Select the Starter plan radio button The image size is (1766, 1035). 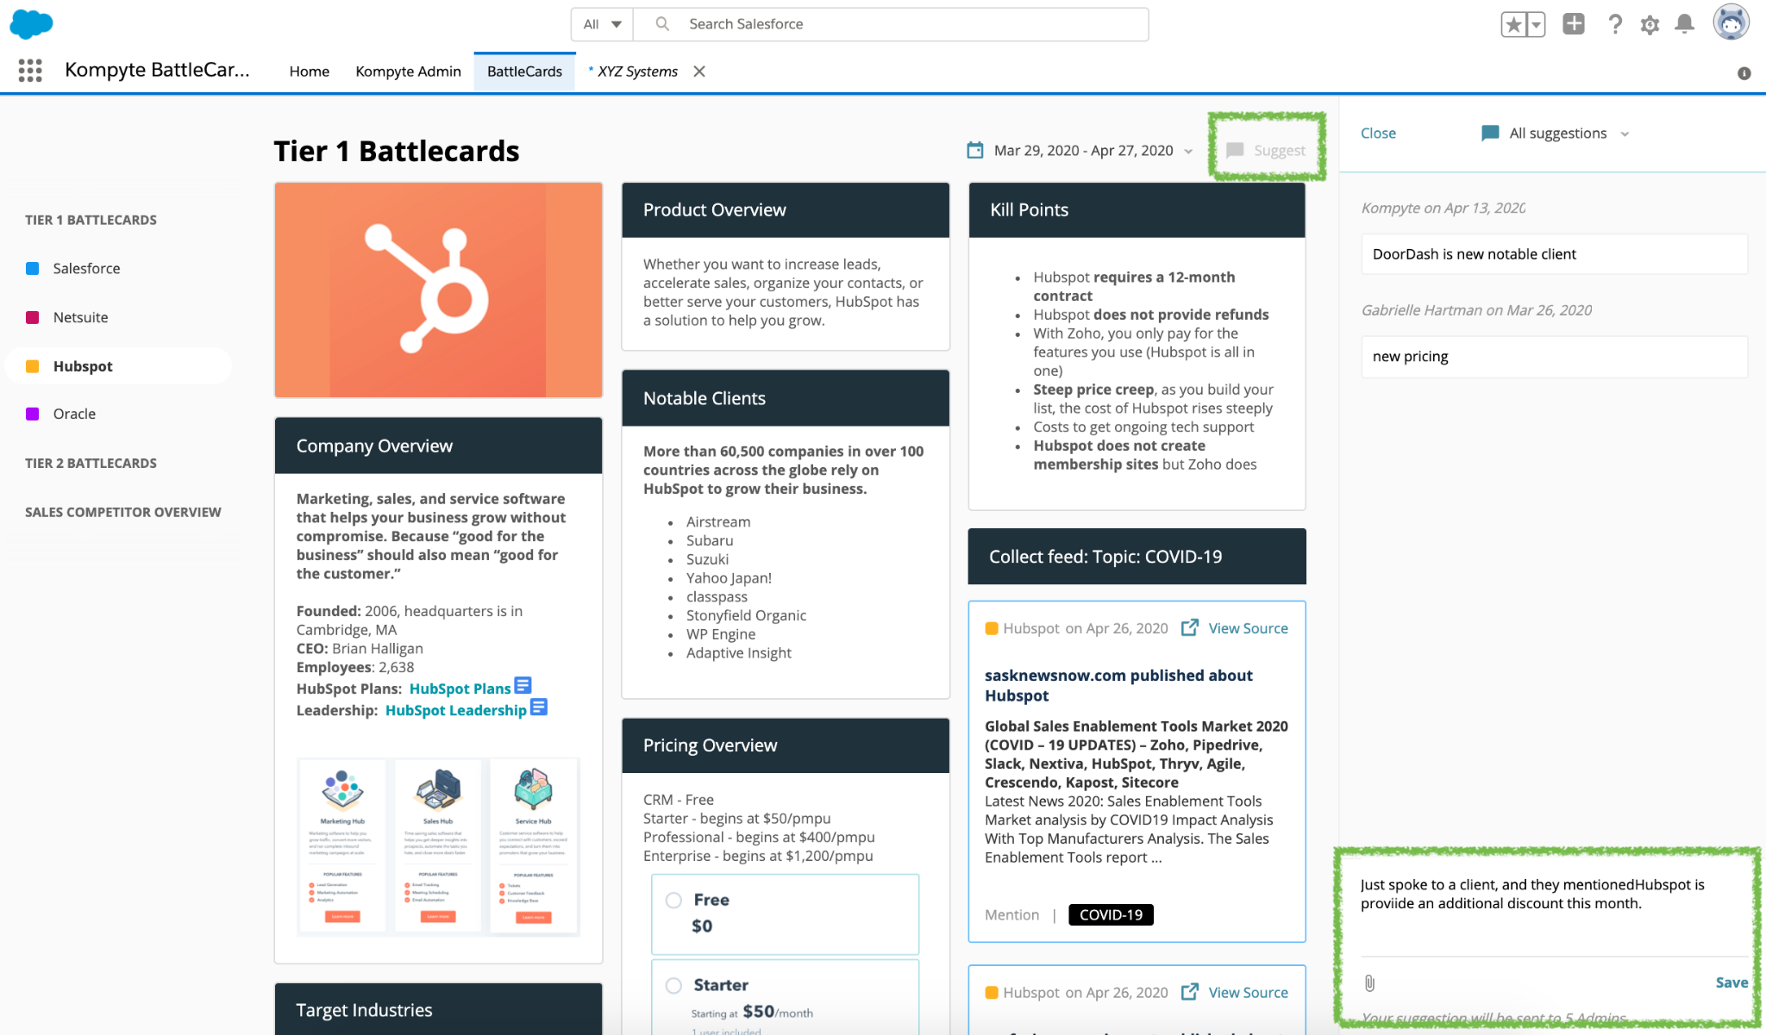click(x=674, y=985)
